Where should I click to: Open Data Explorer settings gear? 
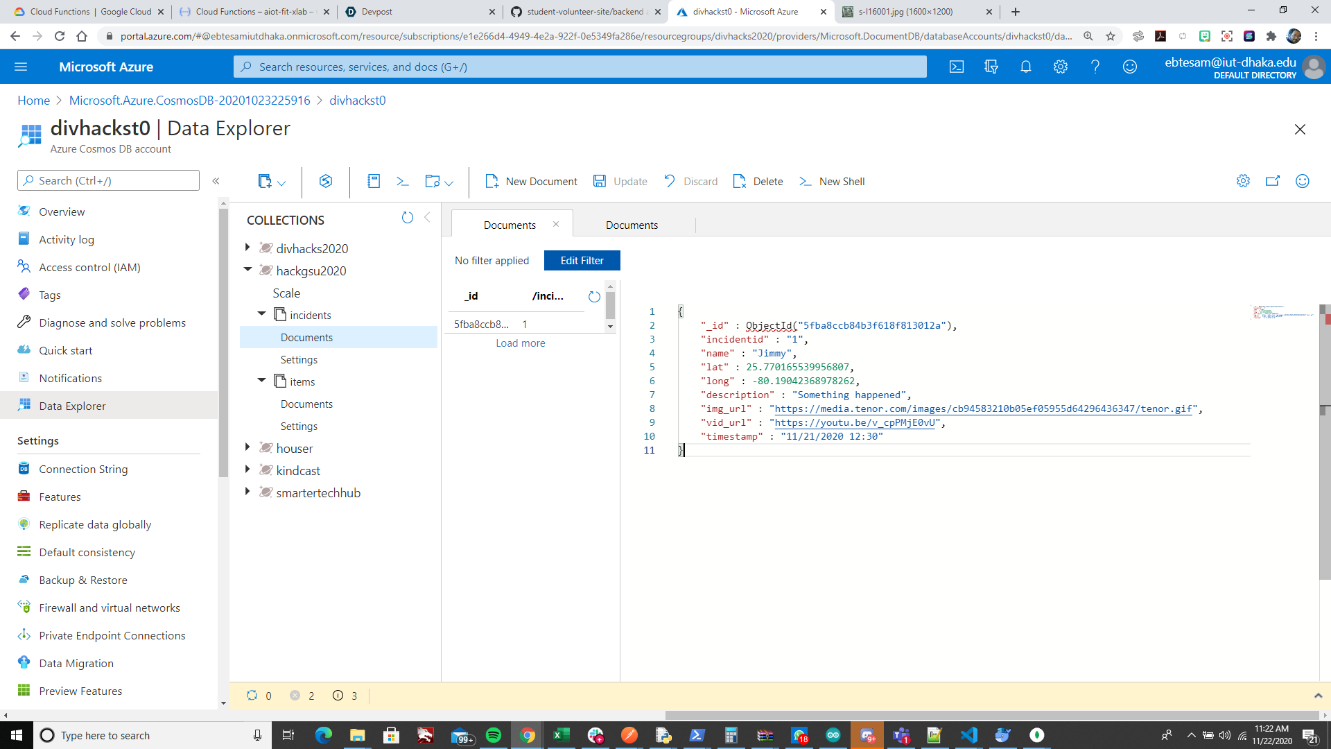(1243, 181)
